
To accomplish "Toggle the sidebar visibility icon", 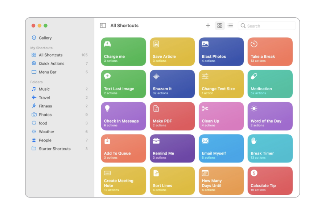I will click(x=103, y=26).
